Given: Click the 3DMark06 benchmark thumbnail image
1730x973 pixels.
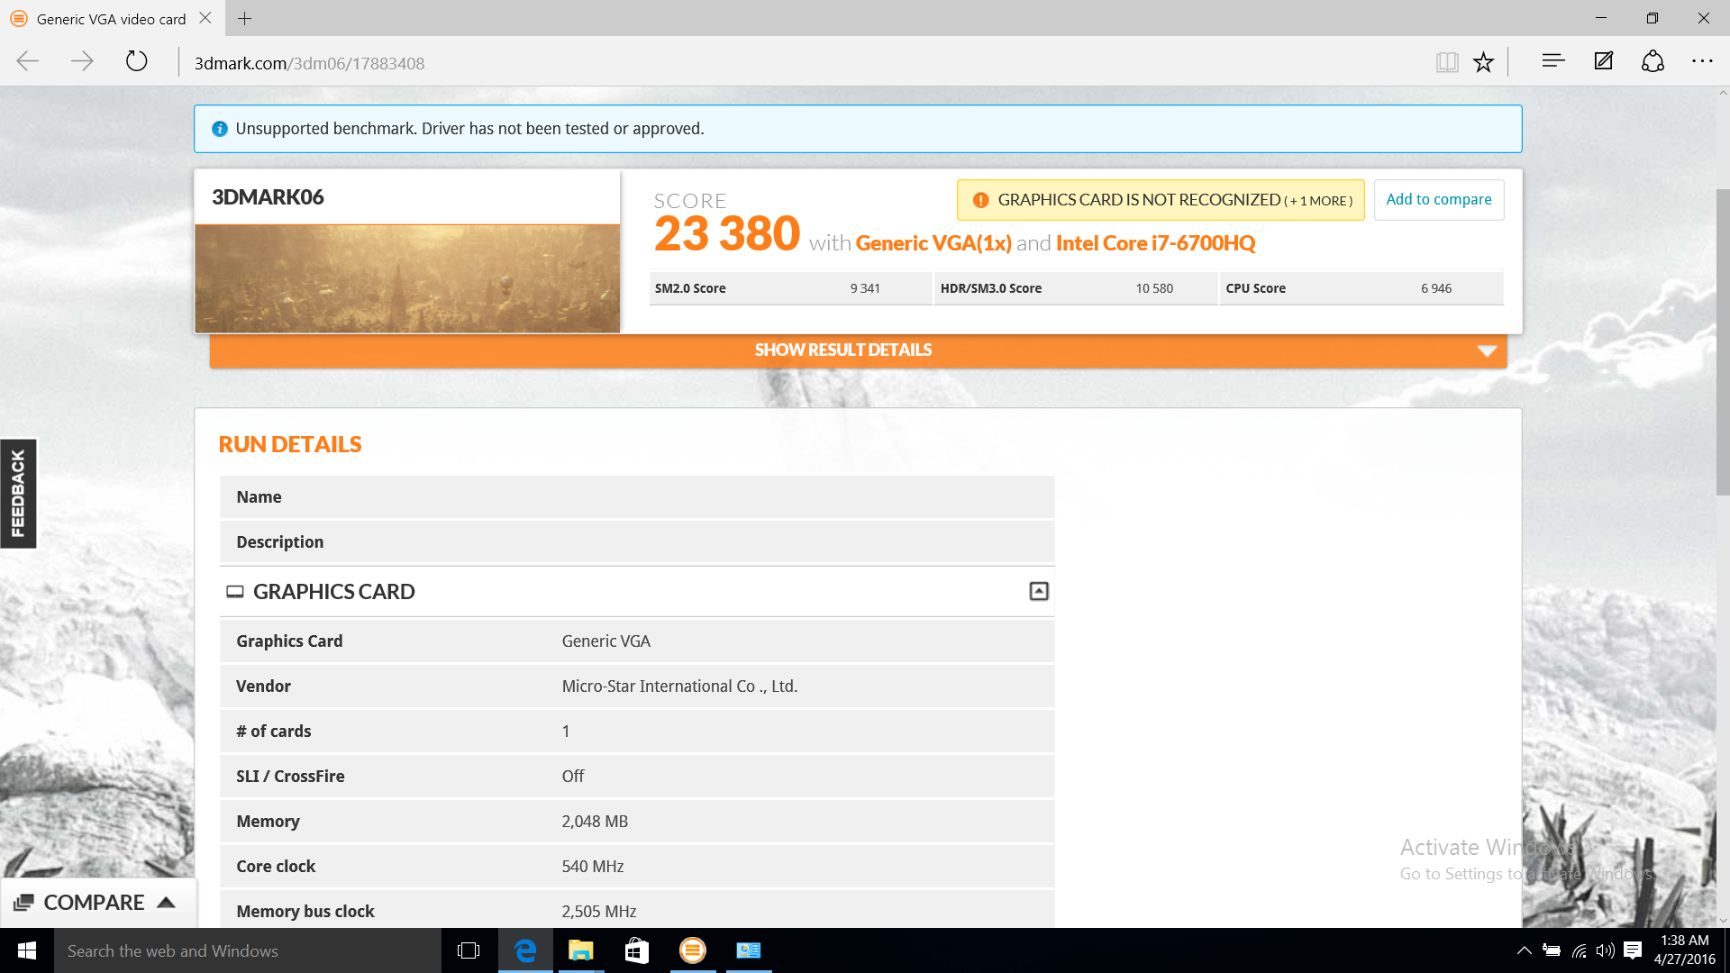Looking at the screenshot, I should click(407, 278).
